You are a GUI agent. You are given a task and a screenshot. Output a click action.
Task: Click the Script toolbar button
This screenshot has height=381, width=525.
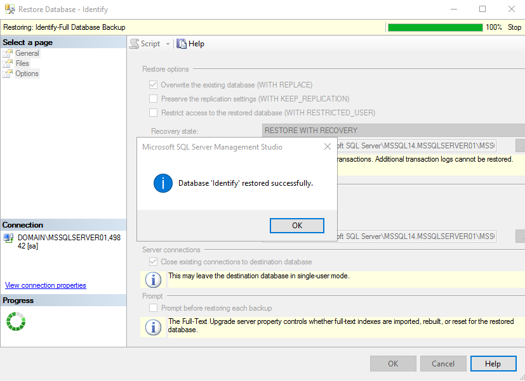(x=145, y=44)
